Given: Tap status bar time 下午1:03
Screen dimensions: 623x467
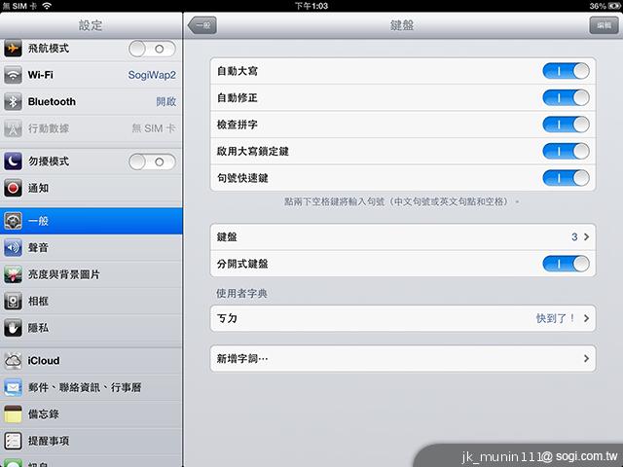Looking at the screenshot, I should (x=311, y=6).
